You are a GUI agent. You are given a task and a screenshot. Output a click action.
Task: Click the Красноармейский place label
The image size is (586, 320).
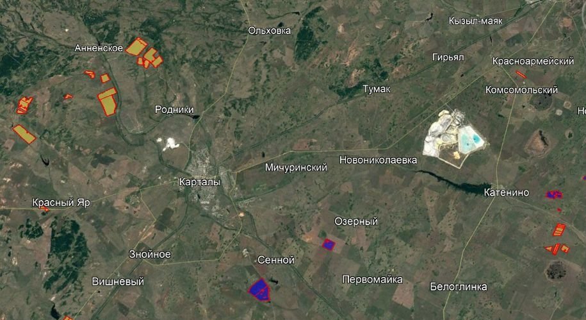tap(533, 61)
